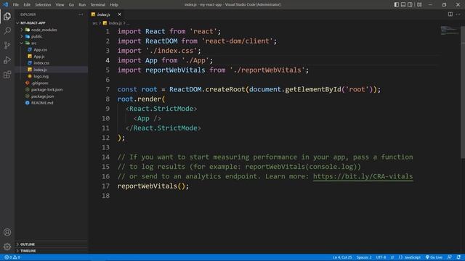Change UTF-8 encoding in status bar
The width and height of the screenshot is (465, 261).
click(x=381, y=257)
